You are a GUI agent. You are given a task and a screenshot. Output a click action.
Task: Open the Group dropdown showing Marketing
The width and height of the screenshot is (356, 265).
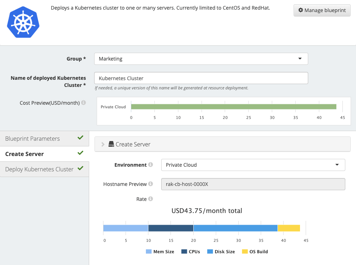pyautogui.click(x=200, y=58)
